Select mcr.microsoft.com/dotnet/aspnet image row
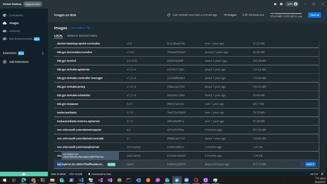The height and width of the screenshot is (184, 327). tap(186, 130)
